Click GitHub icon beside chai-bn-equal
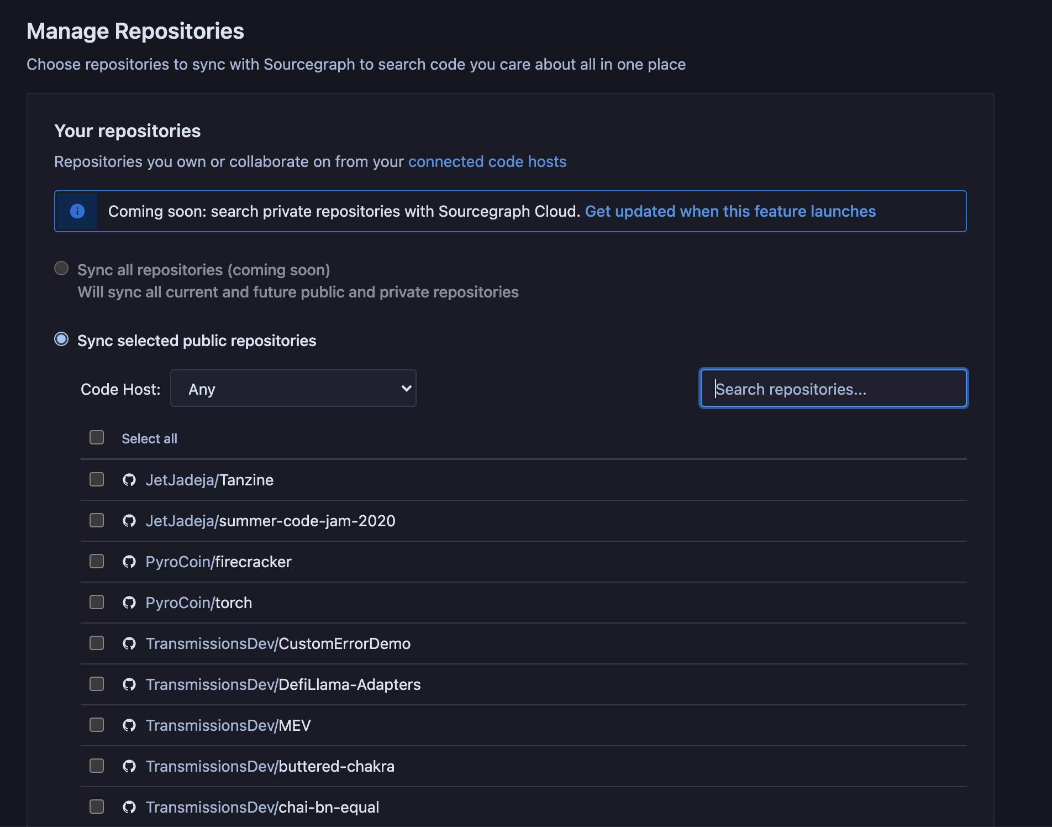 click(129, 807)
